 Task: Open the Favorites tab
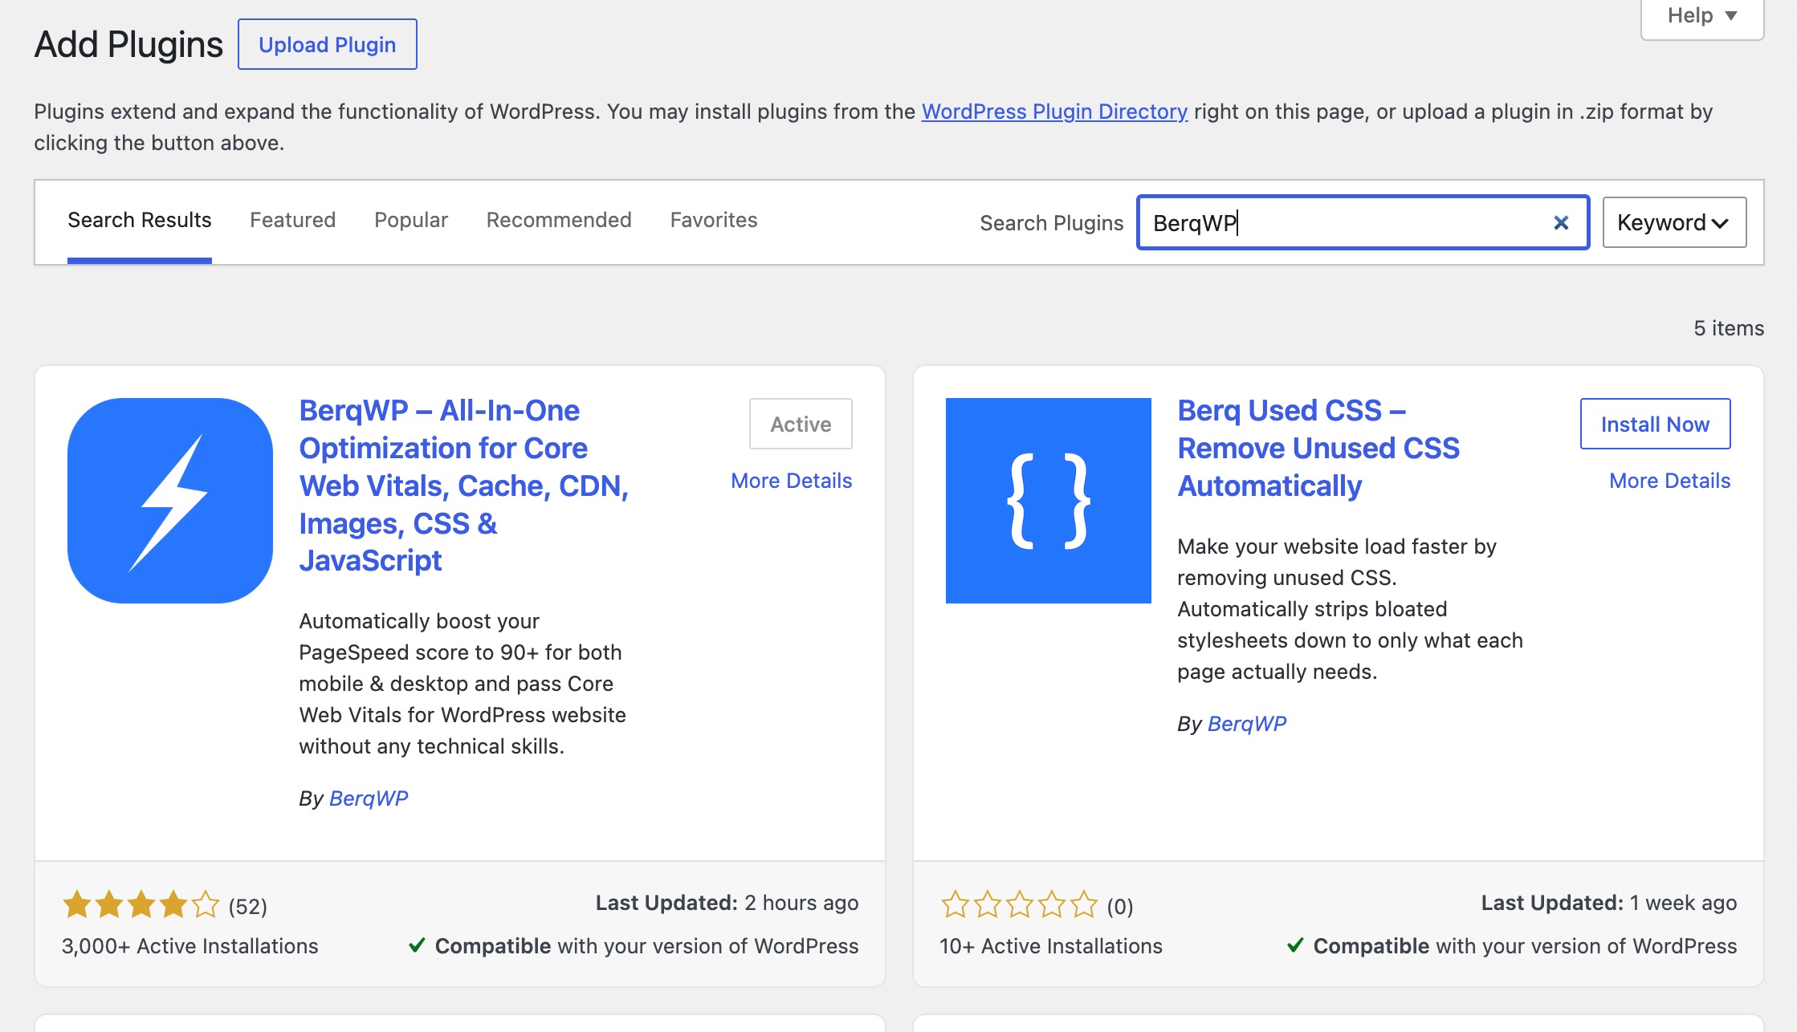coord(714,220)
